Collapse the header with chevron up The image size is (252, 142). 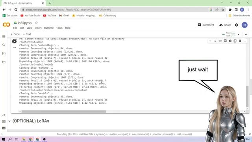(x=246, y=34)
